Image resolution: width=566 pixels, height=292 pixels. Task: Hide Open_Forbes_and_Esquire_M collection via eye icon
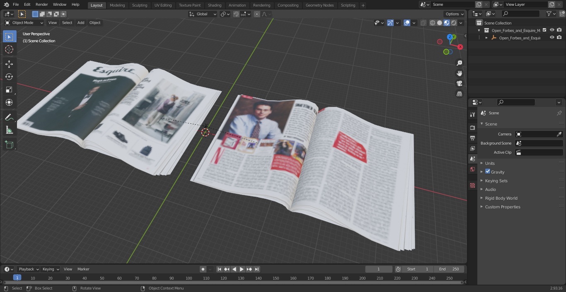(552, 30)
